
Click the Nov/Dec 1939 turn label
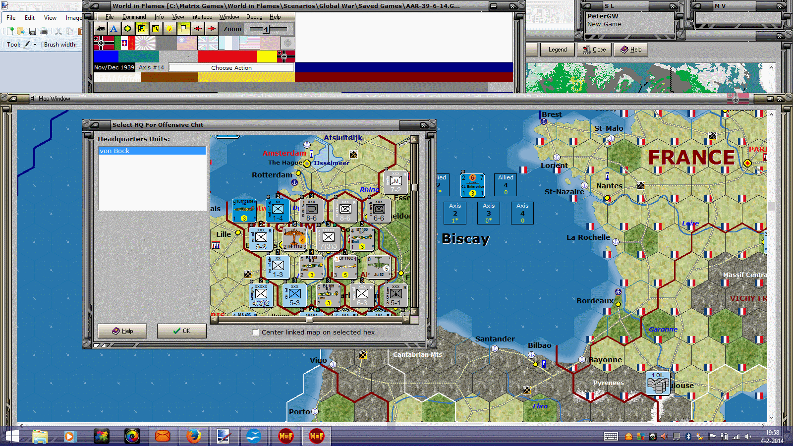(114, 67)
